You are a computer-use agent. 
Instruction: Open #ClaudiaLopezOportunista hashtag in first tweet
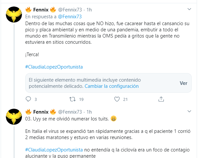pyautogui.click(x=54, y=67)
